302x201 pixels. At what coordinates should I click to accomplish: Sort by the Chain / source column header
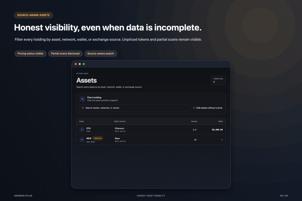click(x=120, y=121)
